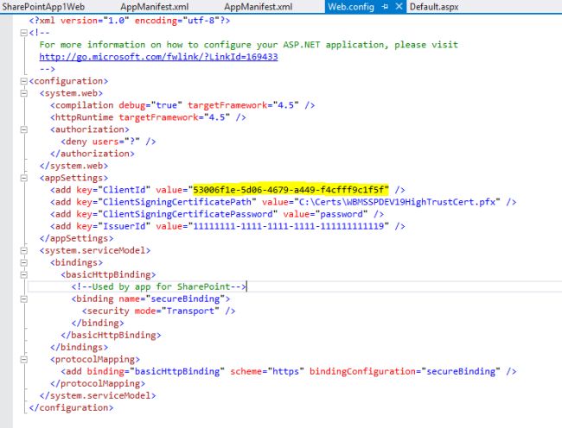This screenshot has height=428, width=562.
Task: Switch to the SharePointApp1Web tab
Action: coord(43,6)
